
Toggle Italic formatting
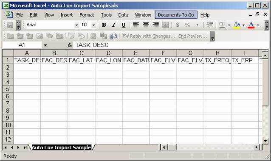(113, 25)
